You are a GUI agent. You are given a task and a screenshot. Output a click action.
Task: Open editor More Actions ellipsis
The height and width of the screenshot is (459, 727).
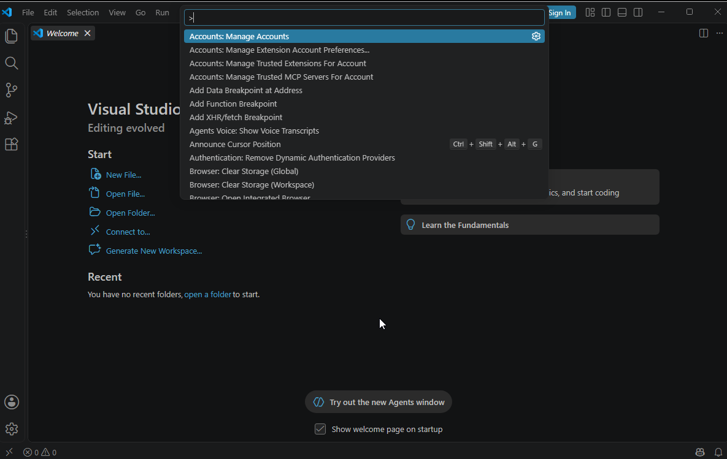tap(719, 33)
